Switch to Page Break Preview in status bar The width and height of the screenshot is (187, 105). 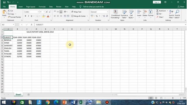[x=161, y=98]
